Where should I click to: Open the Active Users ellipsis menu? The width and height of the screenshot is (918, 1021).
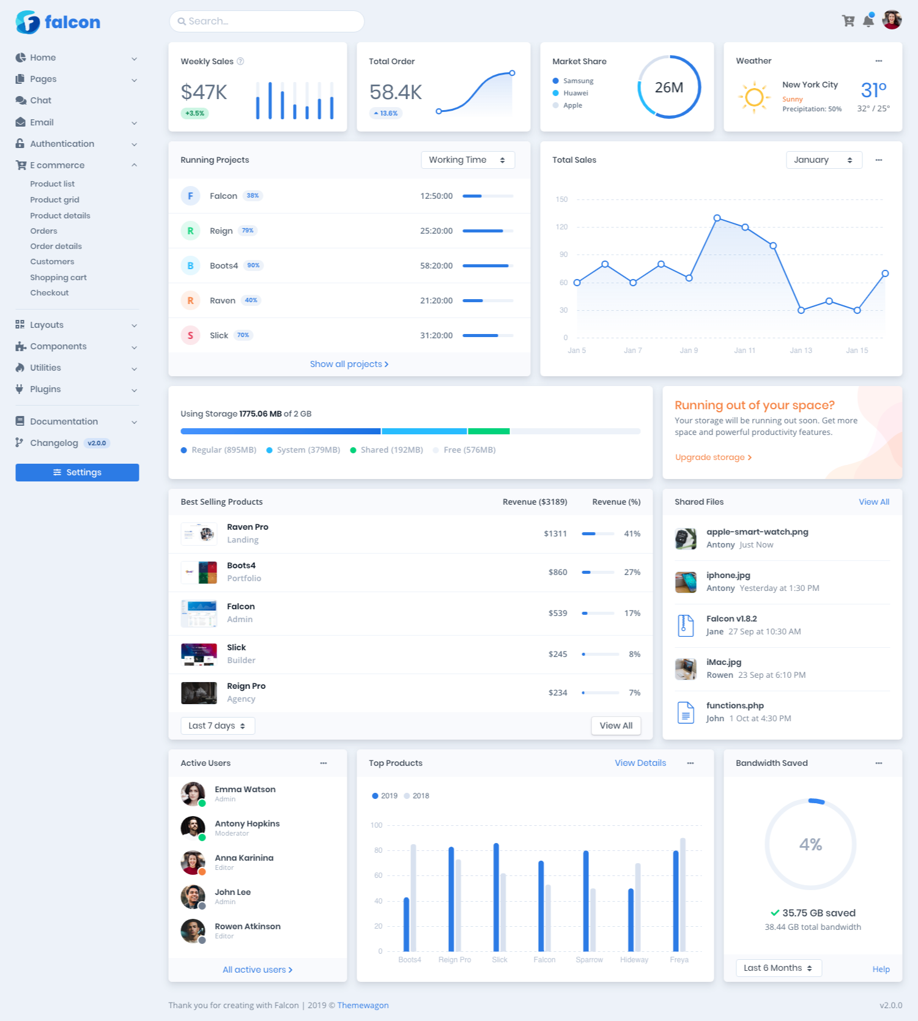(324, 763)
